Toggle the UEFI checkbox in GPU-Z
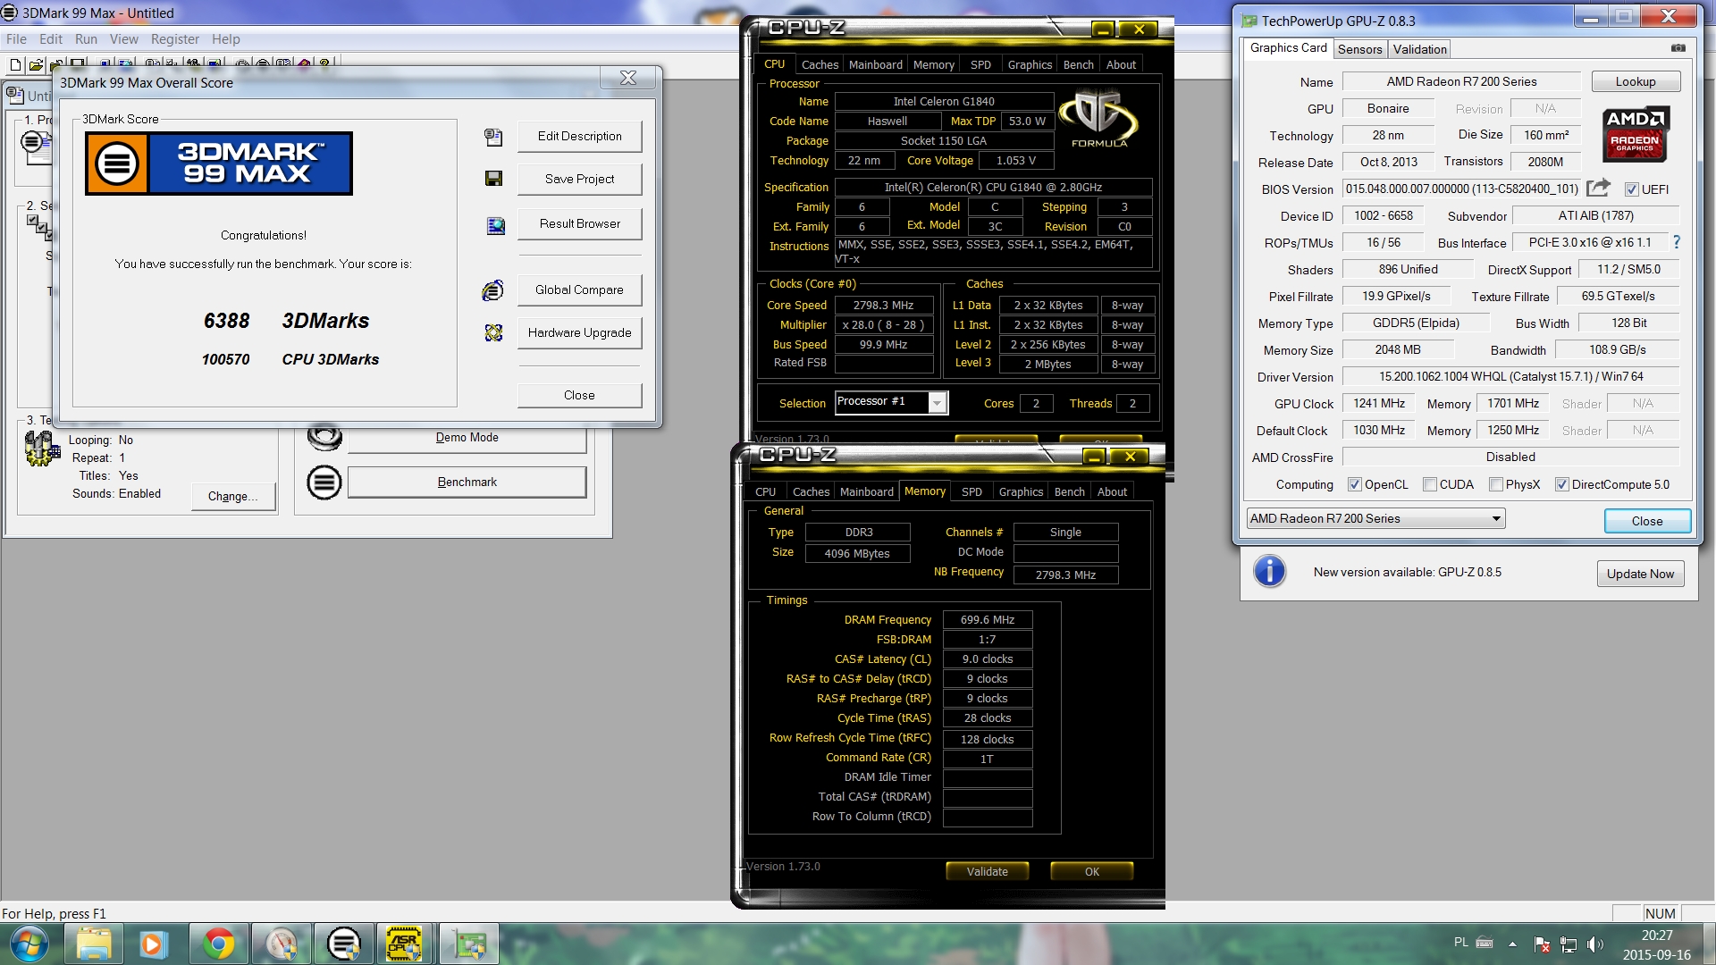Screen dimensions: 1716x965 pyautogui.click(x=1631, y=189)
